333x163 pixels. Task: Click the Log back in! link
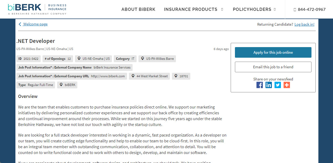pos(304,24)
